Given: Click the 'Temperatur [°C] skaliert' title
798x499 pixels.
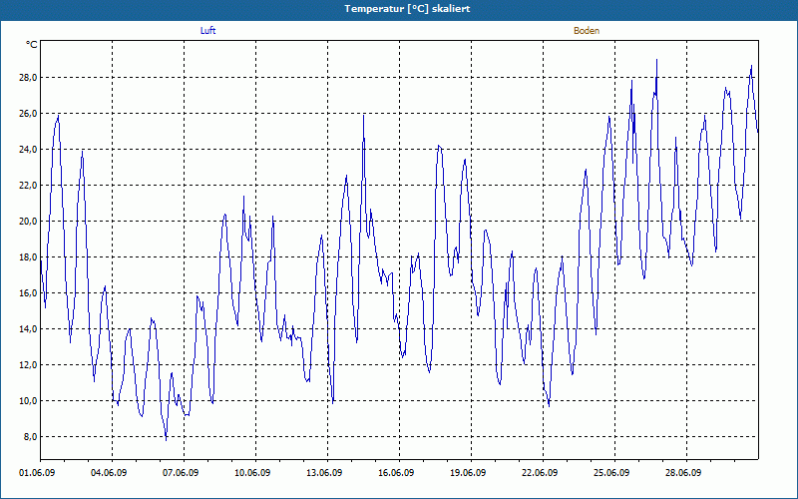Looking at the screenshot, I should [407, 9].
